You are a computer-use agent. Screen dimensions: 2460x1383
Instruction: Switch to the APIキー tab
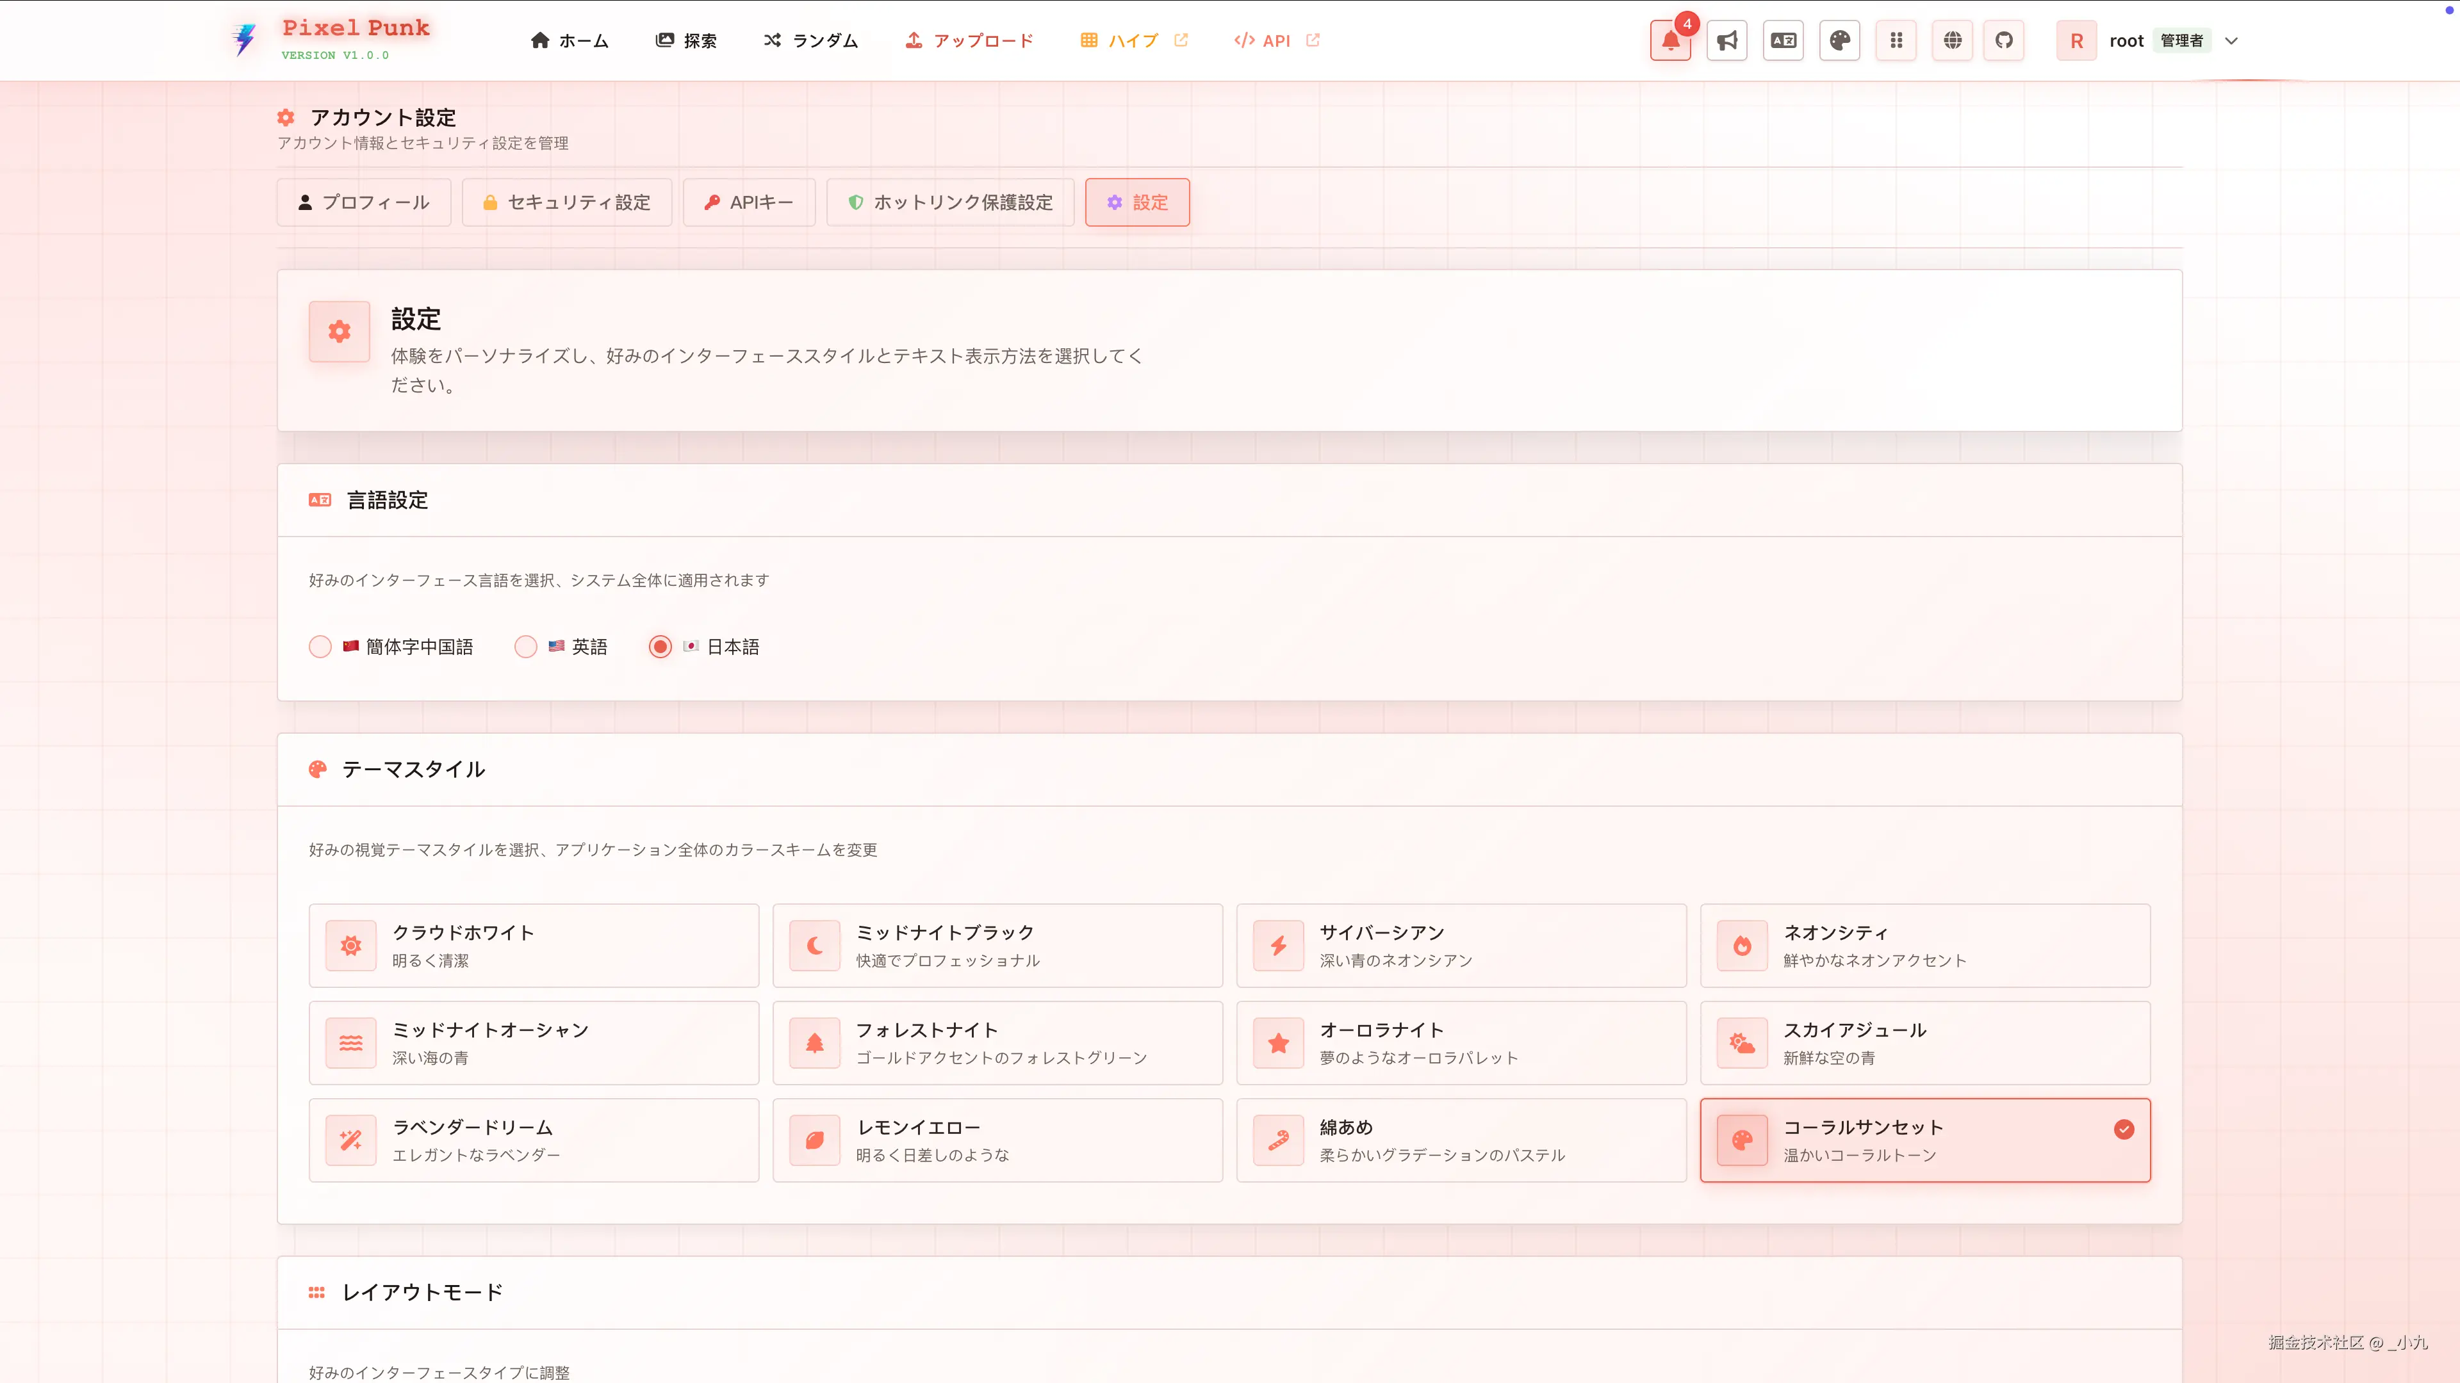(749, 202)
